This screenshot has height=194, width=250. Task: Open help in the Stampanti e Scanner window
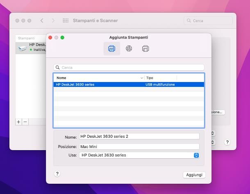pos(227,142)
